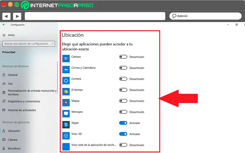
Task: Click Permisos de Windows section label
Action: tap(16, 66)
